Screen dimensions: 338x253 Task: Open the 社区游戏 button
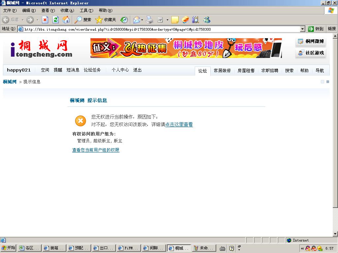coord(311,53)
